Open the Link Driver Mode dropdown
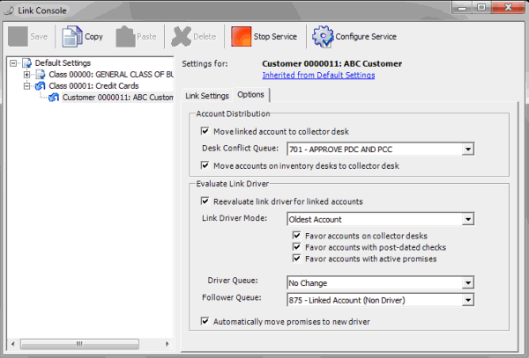This screenshot has height=358, width=529. (x=467, y=219)
